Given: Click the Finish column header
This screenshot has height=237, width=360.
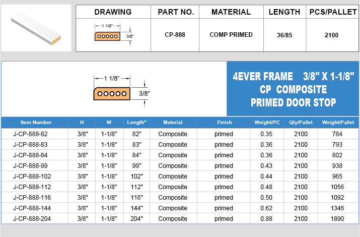Looking at the screenshot, I should [x=225, y=123].
